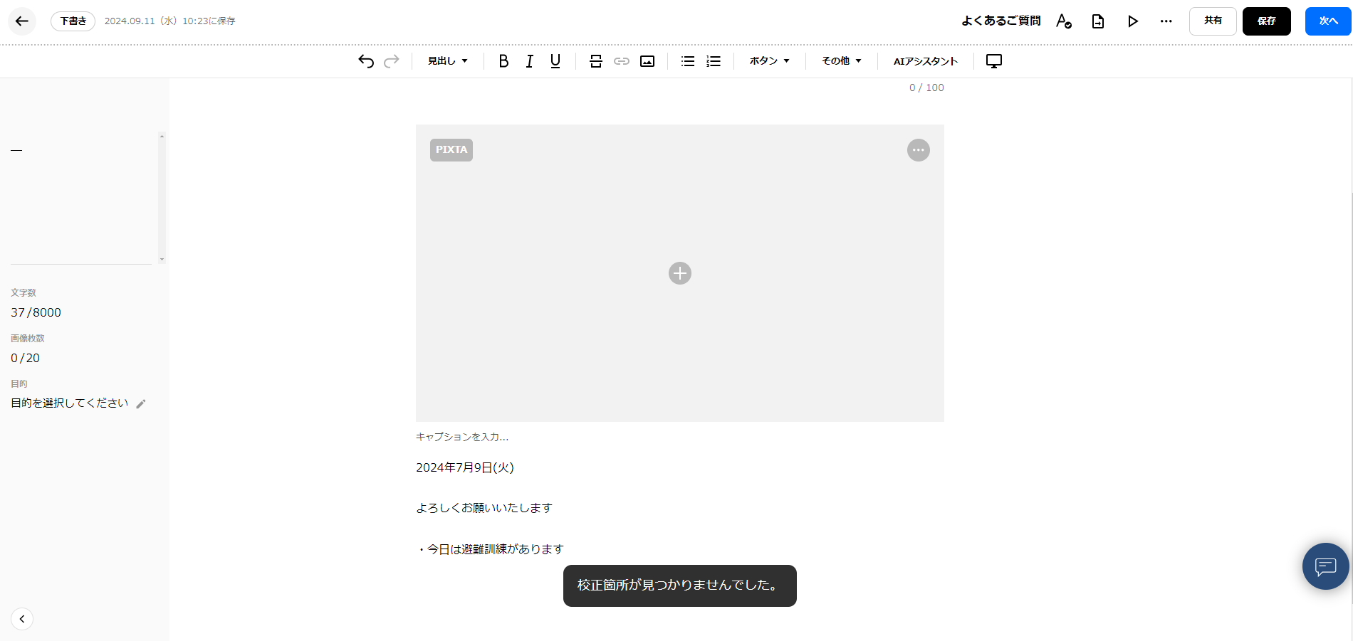Open the proofreading check icon

(1064, 21)
